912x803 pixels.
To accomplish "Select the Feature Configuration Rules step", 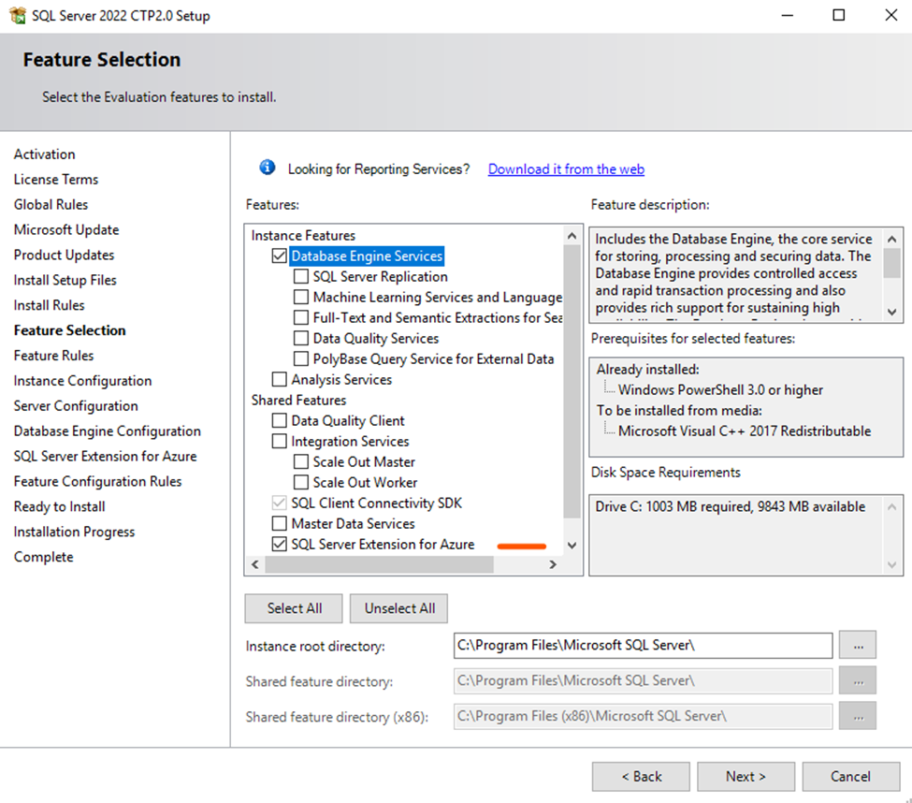I will tap(97, 481).
